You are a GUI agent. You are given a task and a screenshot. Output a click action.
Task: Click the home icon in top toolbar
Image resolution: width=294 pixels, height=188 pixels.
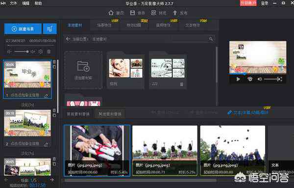(111, 13)
